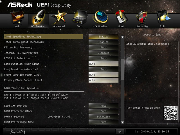Open the DRAM Frequency DDR3-2666 dropdown
The image size is (180, 135).
[103, 117]
